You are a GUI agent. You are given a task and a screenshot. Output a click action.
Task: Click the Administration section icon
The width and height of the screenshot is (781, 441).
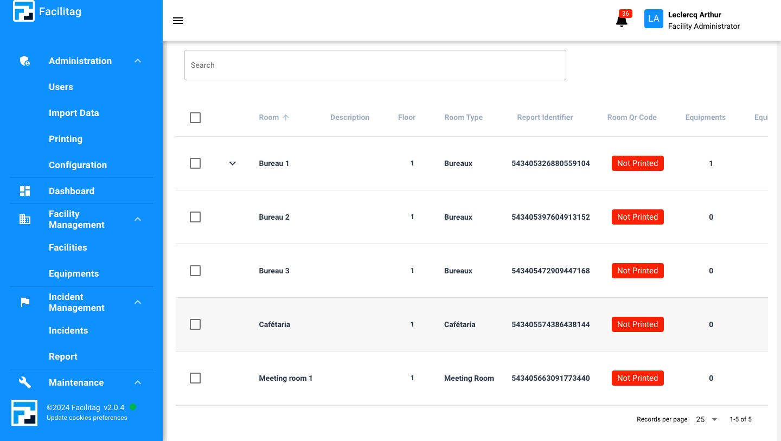coord(25,61)
